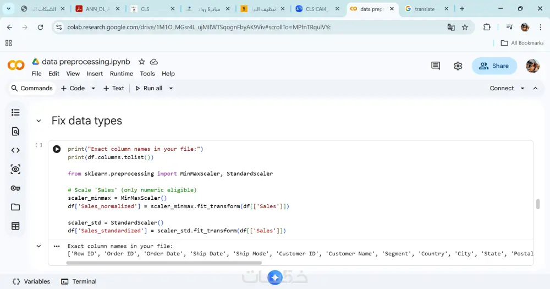Open the Tools menu
Image resolution: width=550 pixels, height=289 pixels.
pyautogui.click(x=147, y=74)
